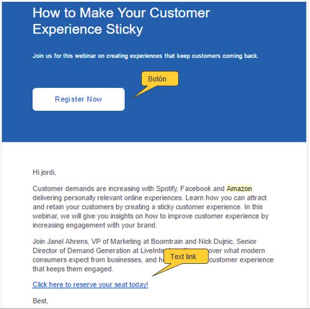Select the yellow Botón callout label
The width and height of the screenshot is (310, 309).
click(x=160, y=79)
